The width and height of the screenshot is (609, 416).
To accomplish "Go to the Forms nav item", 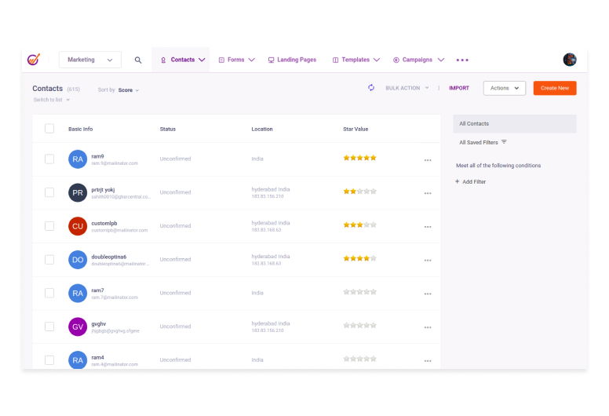I will 235,60.
